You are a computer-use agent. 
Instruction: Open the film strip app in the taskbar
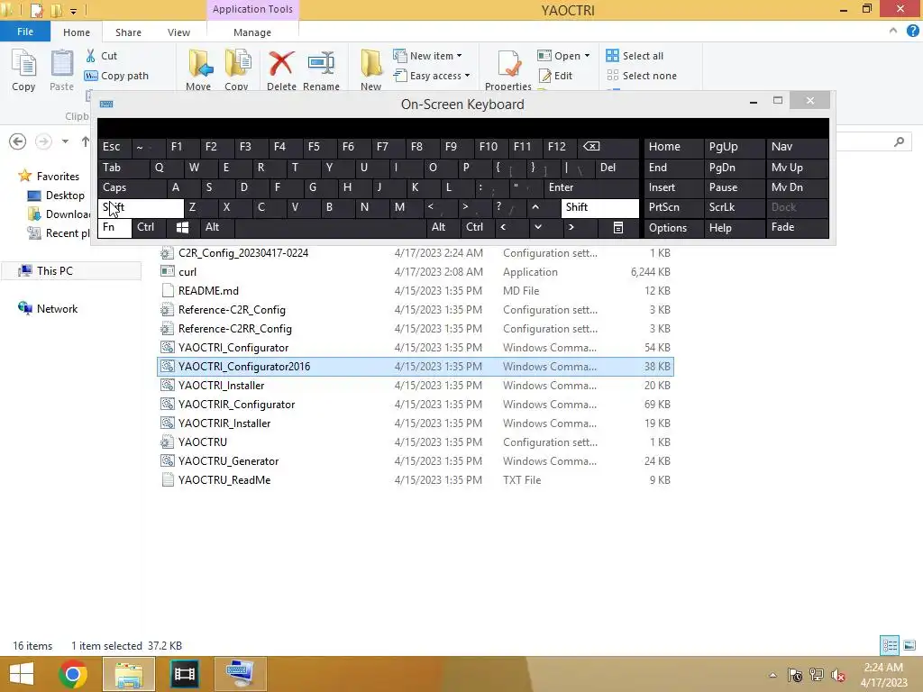pyautogui.click(x=184, y=674)
